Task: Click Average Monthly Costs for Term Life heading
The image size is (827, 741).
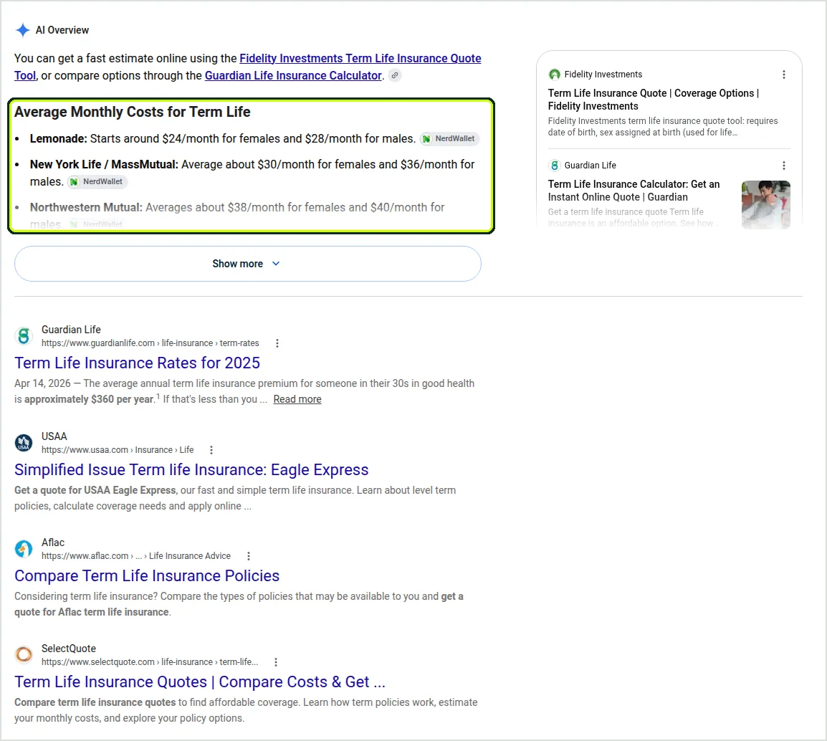Action: [133, 112]
